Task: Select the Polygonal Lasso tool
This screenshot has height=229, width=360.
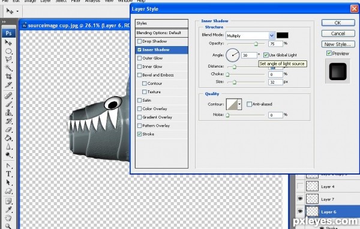Action: click(x=8, y=59)
